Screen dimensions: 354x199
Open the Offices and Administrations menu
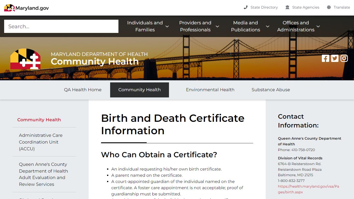tap(296, 26)
